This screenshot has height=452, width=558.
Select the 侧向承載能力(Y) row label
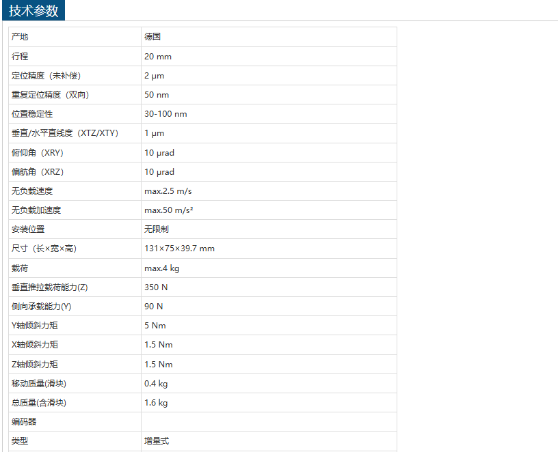click(x=42, y=307)
